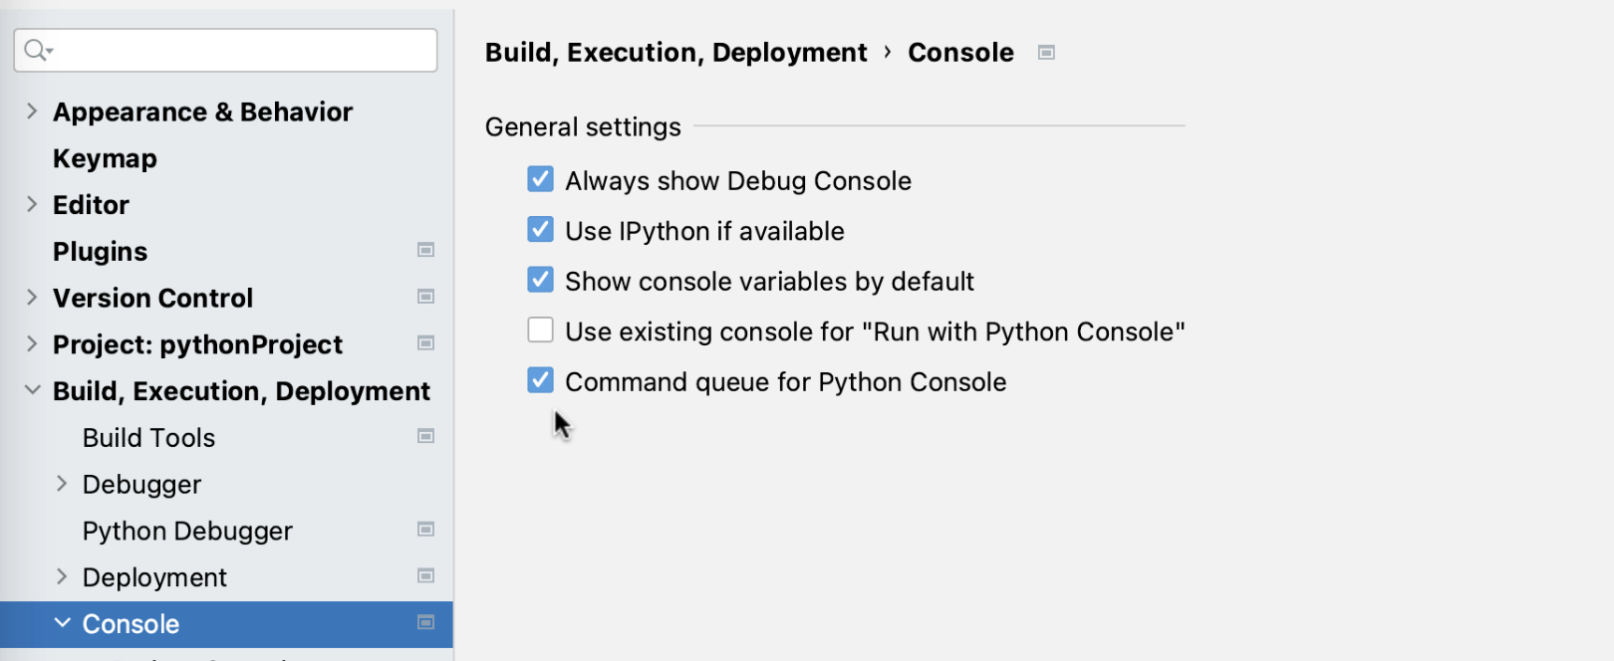Click project-level icon next to Plugins
The width and height of the screenshot is (1614, 661).
coord(425,250)
